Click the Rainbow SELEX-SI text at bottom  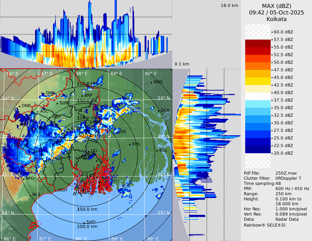coord(264,225)
